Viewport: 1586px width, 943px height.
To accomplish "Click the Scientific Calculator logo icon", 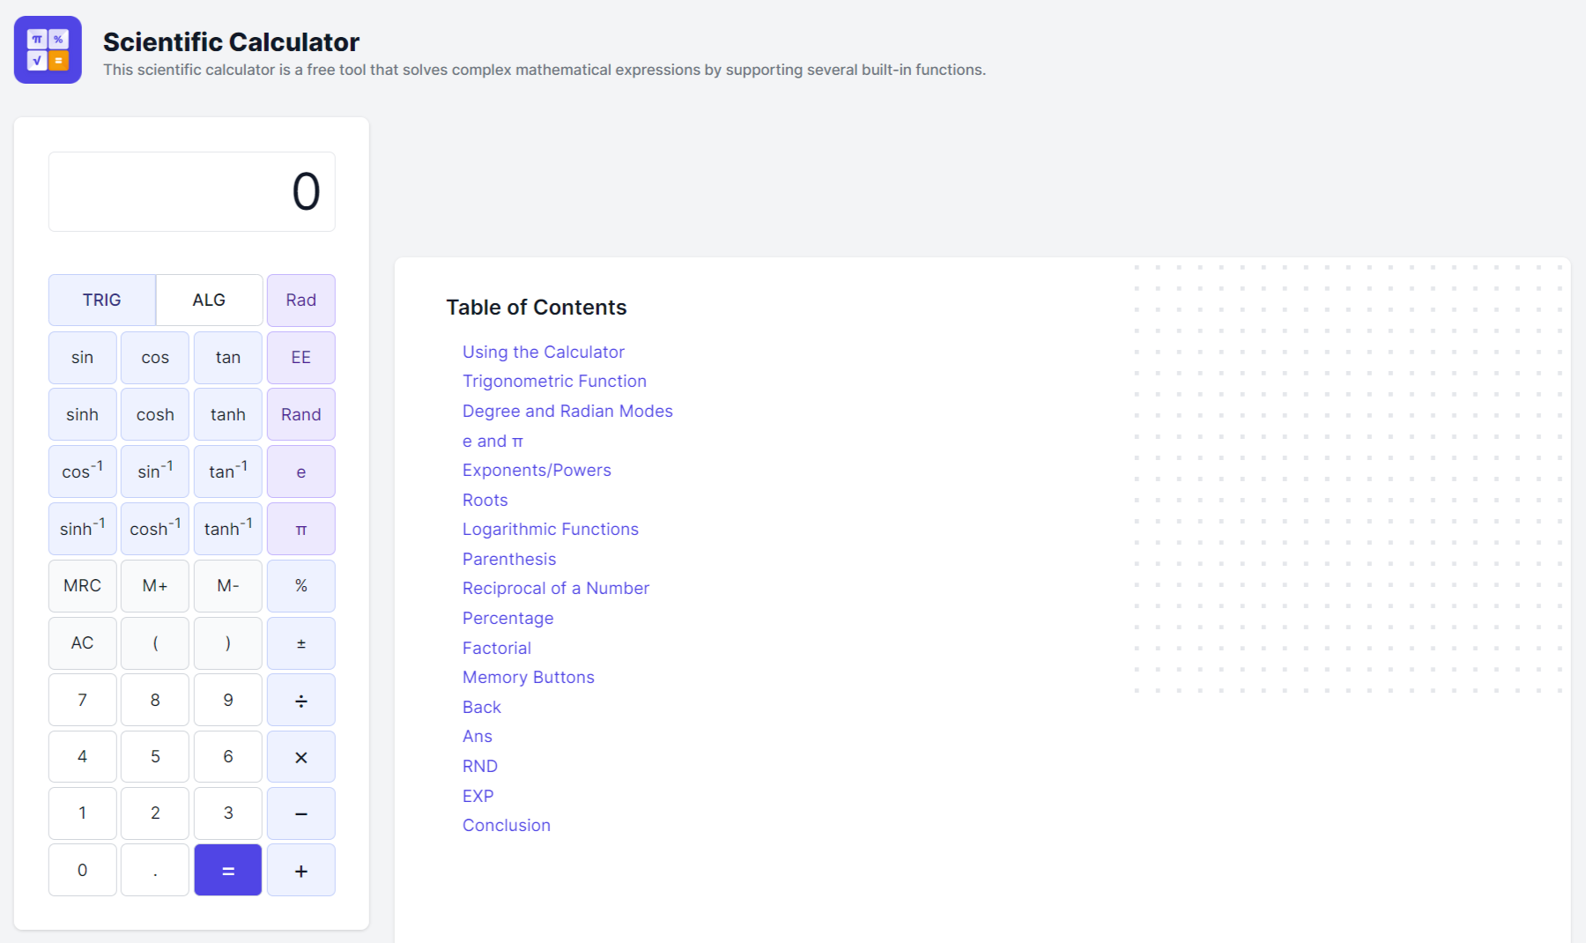I will [x=48, y=50].
